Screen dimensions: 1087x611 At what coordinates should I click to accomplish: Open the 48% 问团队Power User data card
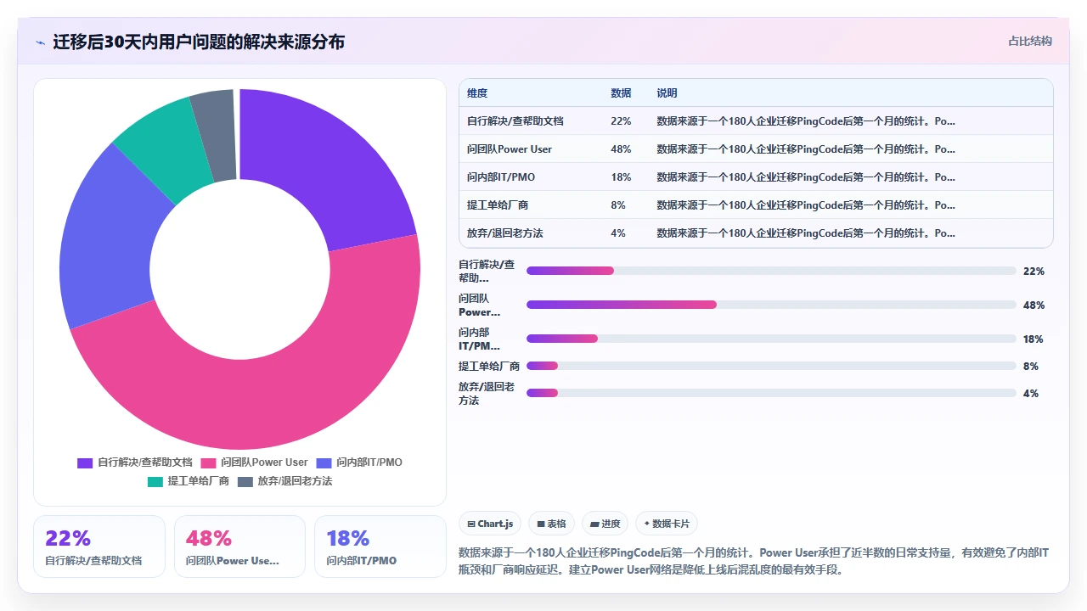pos(239,547)
